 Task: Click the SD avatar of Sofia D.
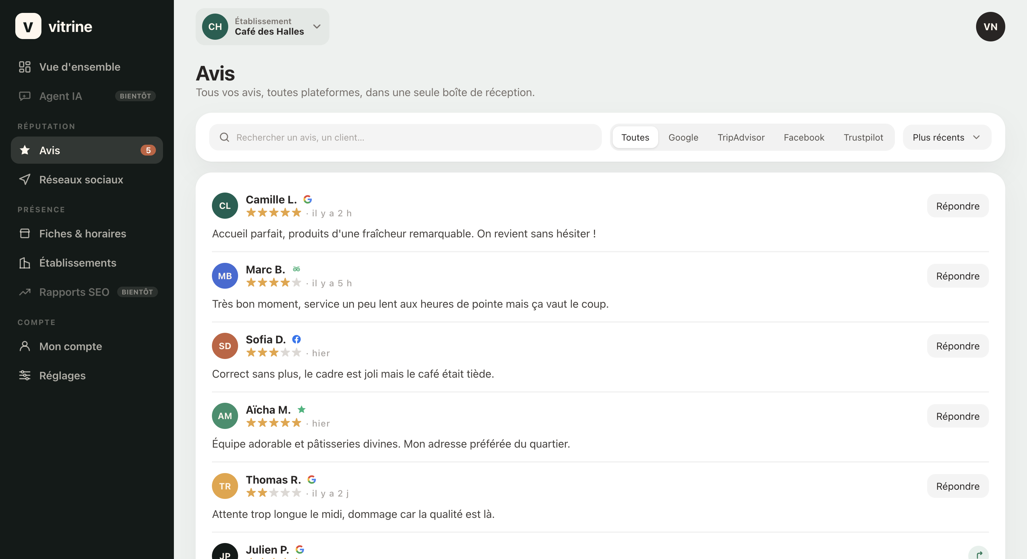225,346
